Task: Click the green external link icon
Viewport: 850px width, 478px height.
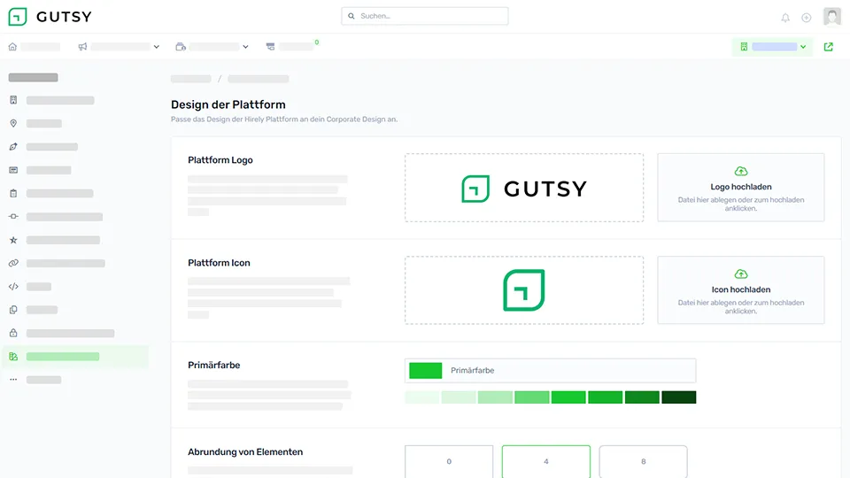Action: 829,47
